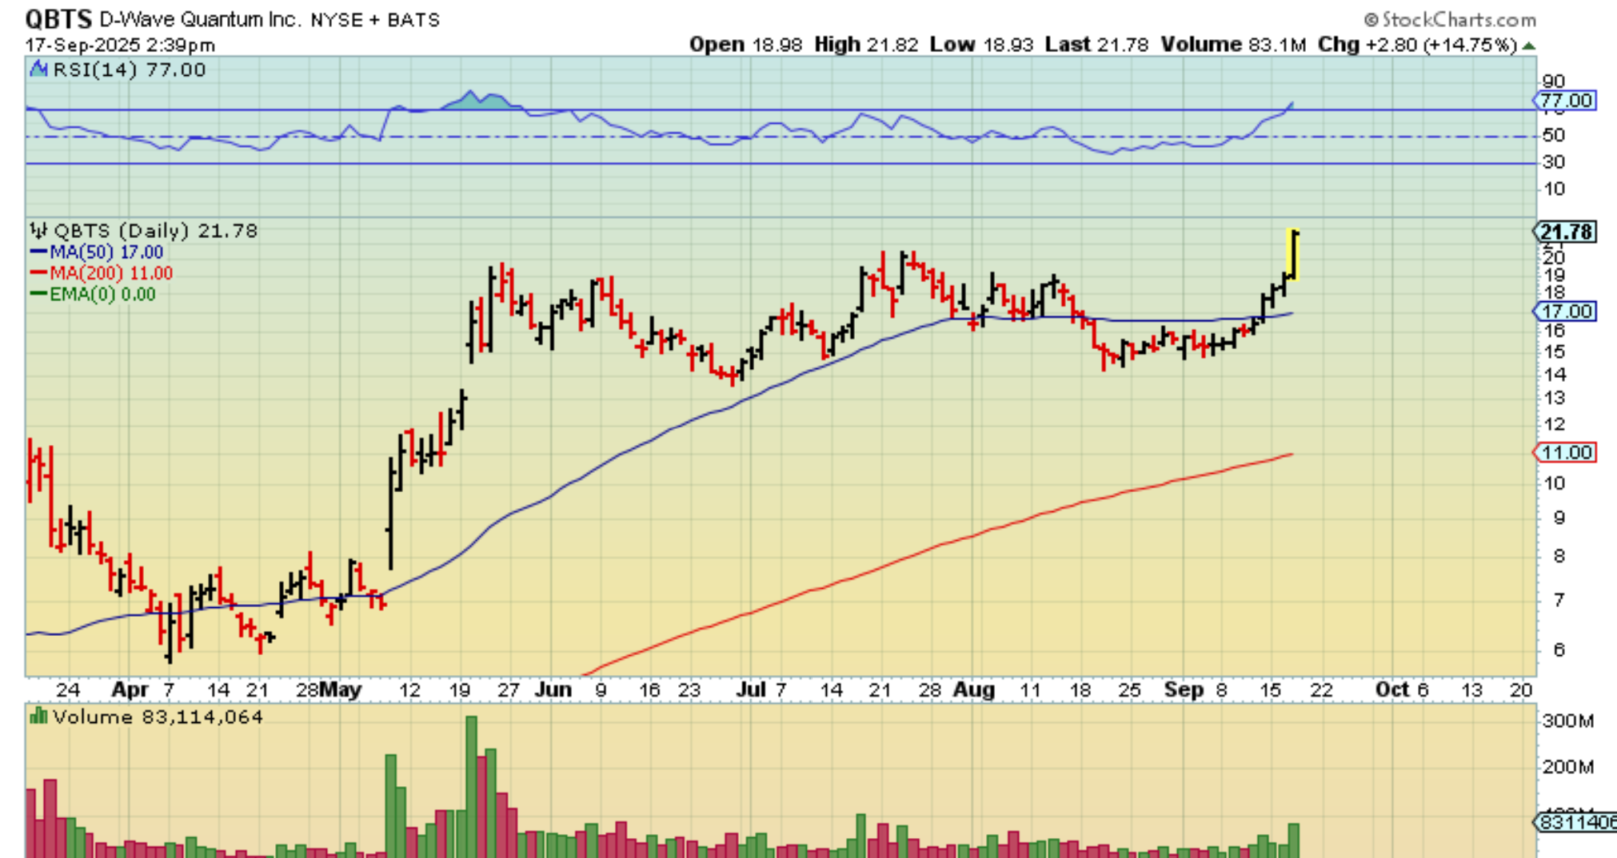
Task: Click the company name D-Wave Quantum Inc.
Action: pos(200,19)
